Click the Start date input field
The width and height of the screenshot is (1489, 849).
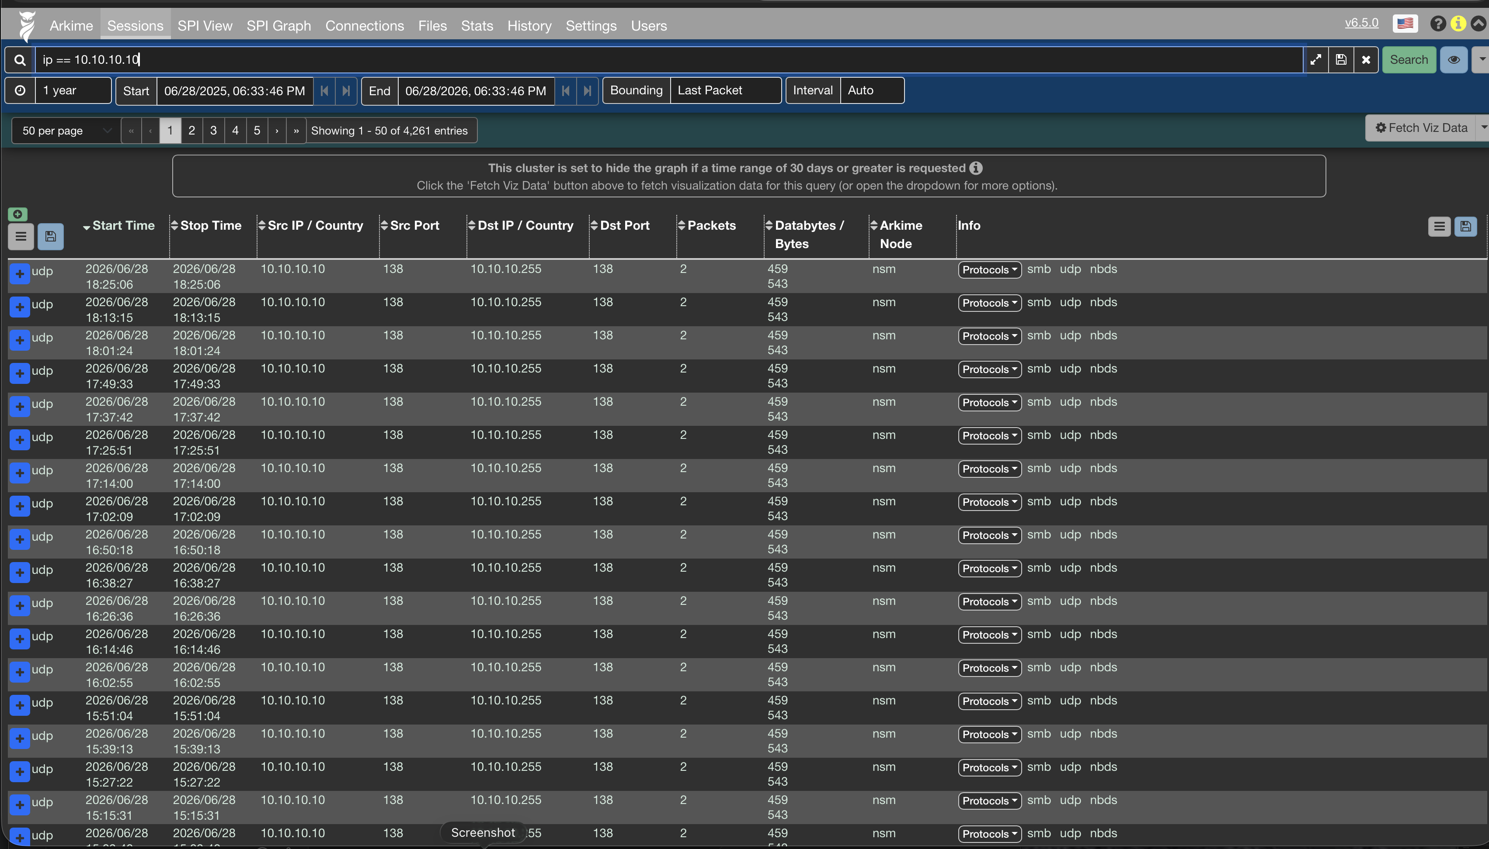click(235, 91)
